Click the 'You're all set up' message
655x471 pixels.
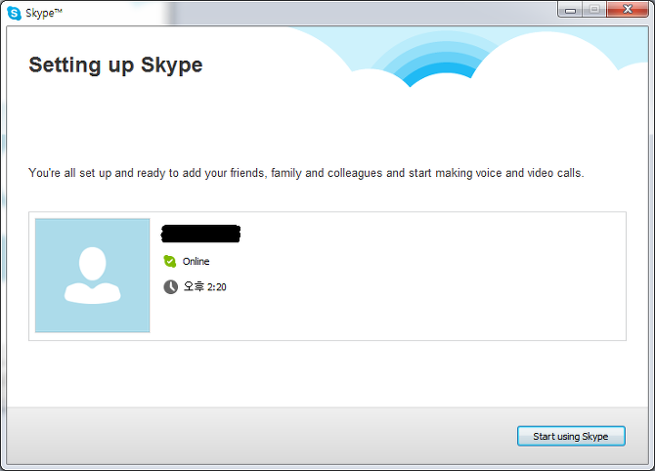click(306, 173)
